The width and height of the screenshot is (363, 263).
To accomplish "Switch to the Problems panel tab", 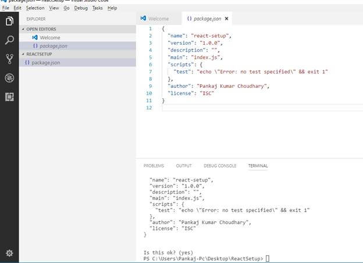I will tap(154, 166).
